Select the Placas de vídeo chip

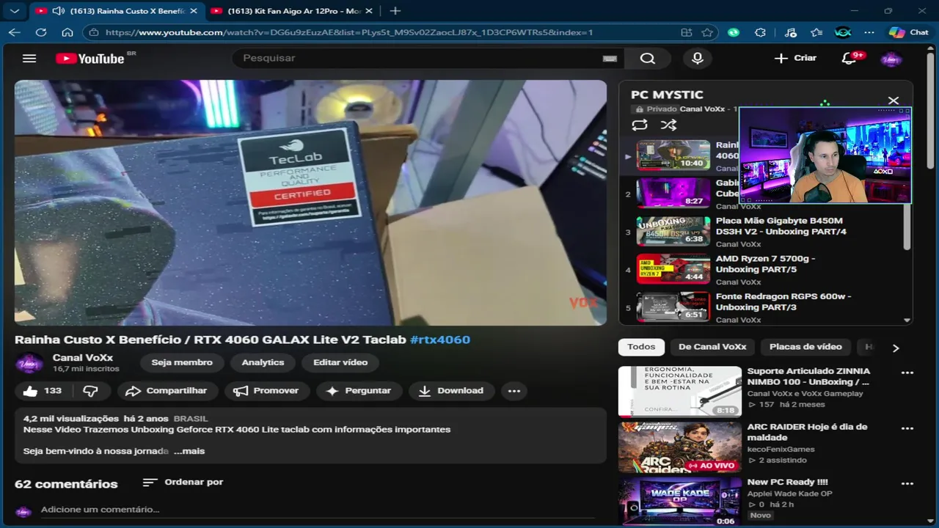click(805, 347)
